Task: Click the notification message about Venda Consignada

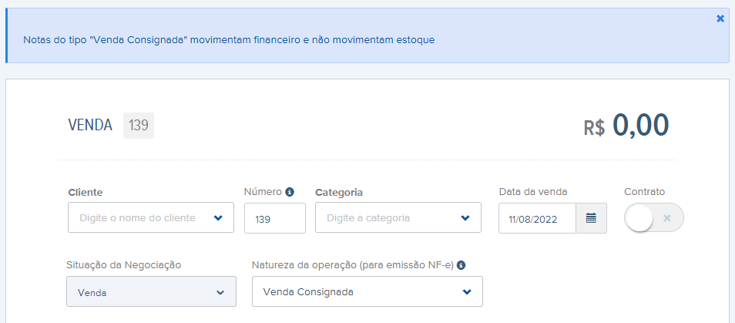Action: pos(229,40)
